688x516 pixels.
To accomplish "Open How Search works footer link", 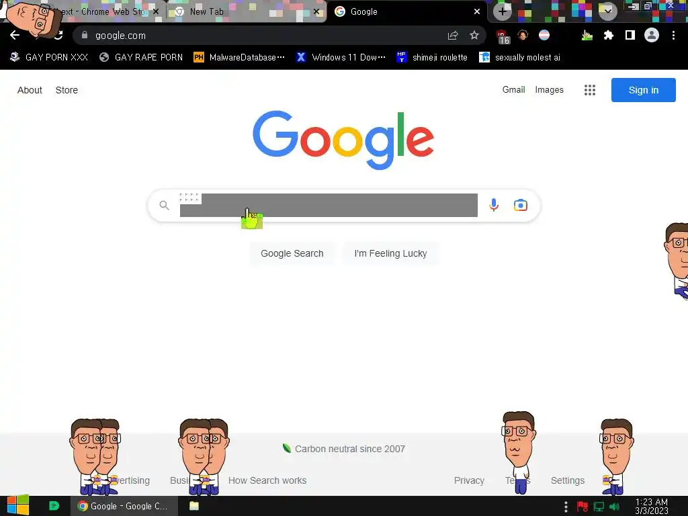I will [x=267, y=480].
